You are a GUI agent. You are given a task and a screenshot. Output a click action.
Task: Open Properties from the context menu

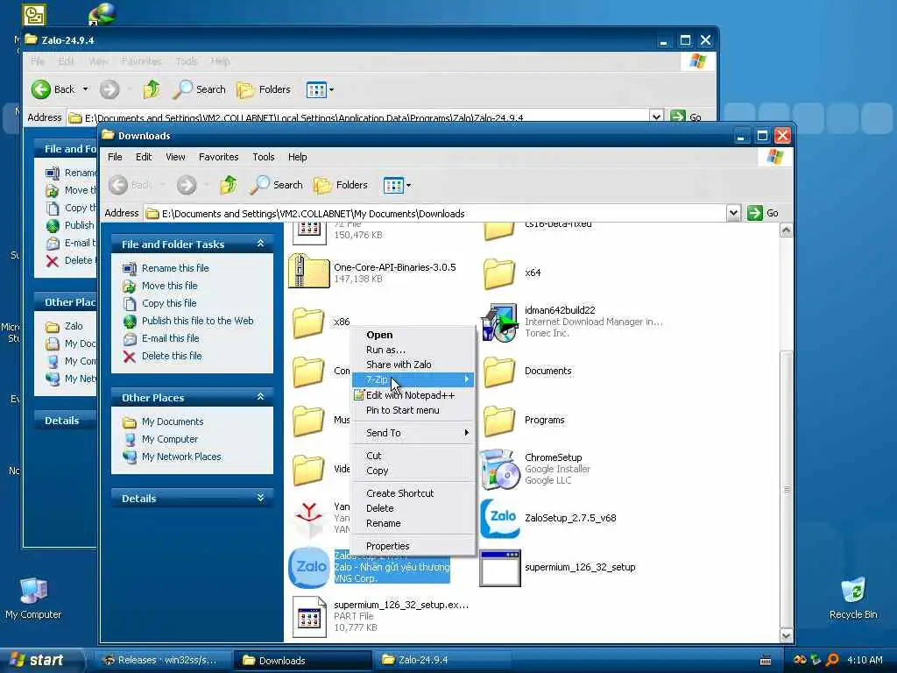coord(413,546)
